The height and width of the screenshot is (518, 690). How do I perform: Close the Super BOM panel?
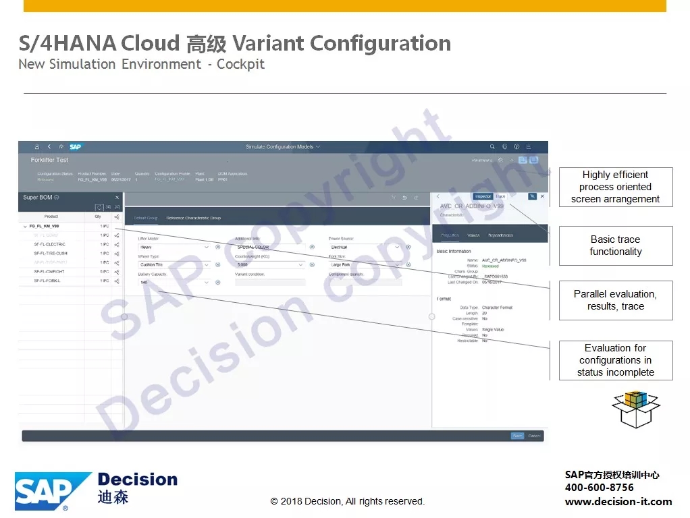click(x=117, y=198)
